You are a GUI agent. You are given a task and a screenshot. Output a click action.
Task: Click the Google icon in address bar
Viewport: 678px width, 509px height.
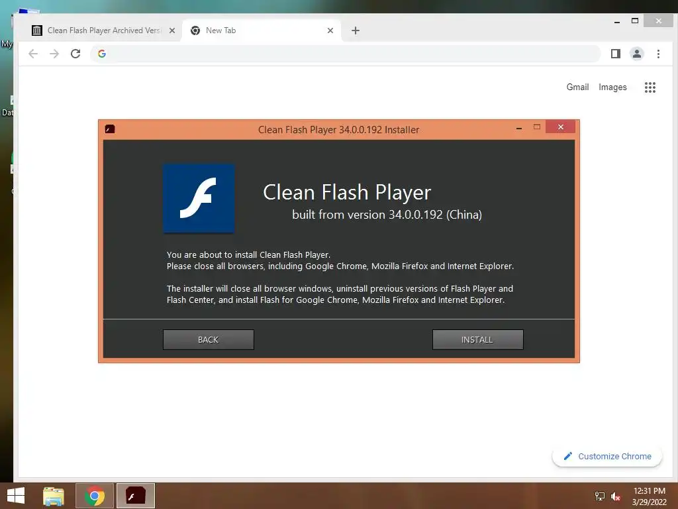click(102, 54)
